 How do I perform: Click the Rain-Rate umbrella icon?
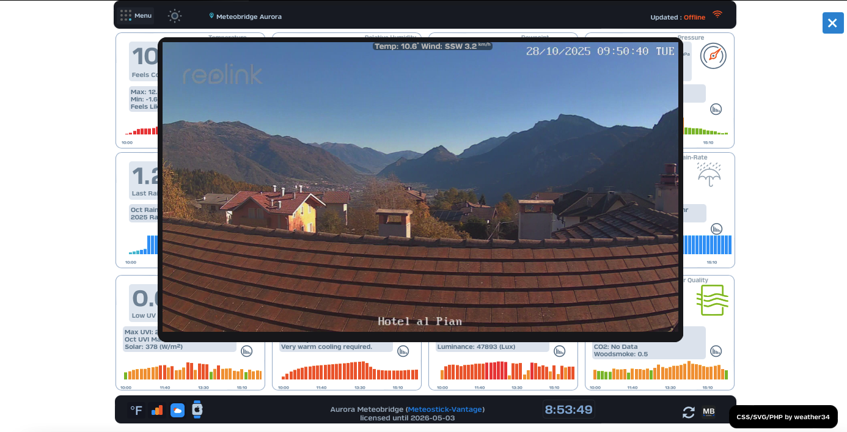tap(709, 175)
